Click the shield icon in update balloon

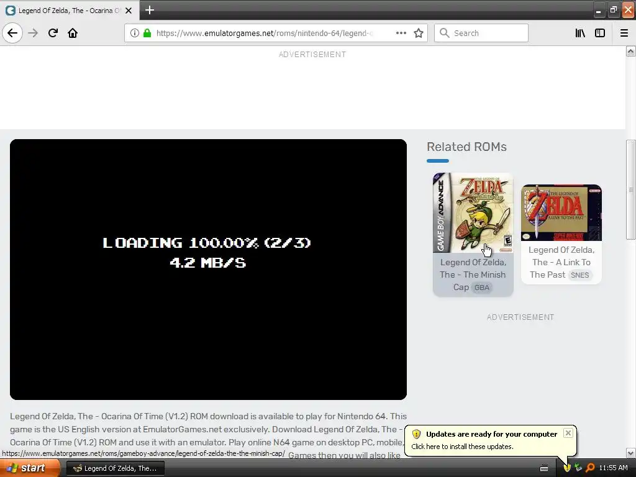click(x=417, y=434)
